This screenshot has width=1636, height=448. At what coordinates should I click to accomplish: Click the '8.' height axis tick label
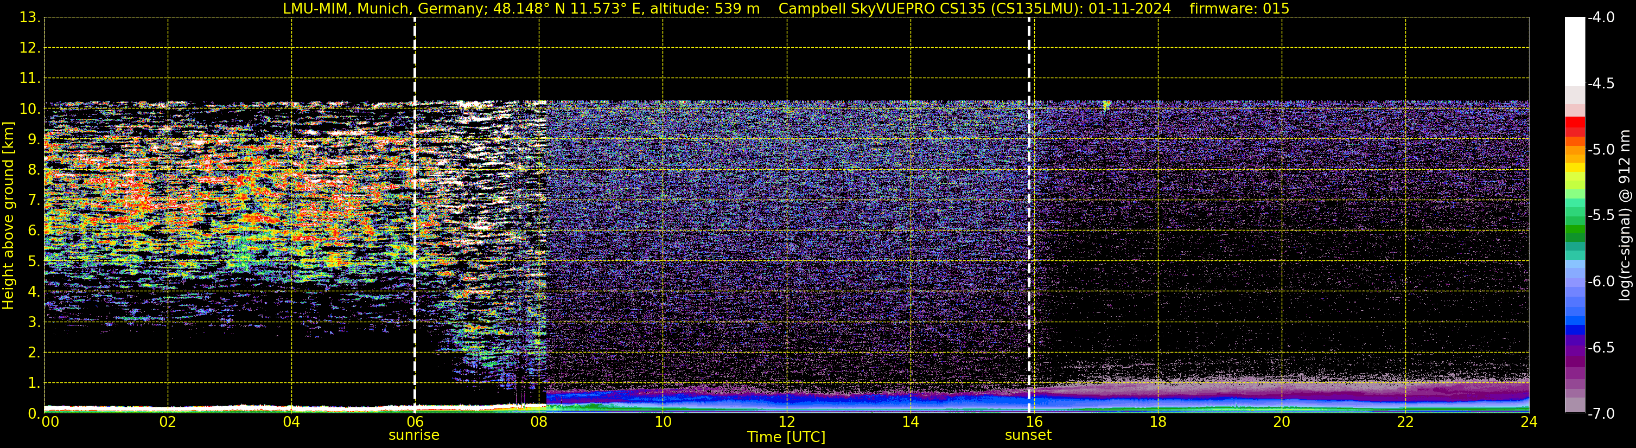34,170
